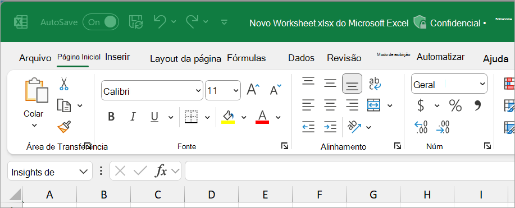515x208 pixels.
Task: Click the Increase Decimal icon
Action: [421, 127]
